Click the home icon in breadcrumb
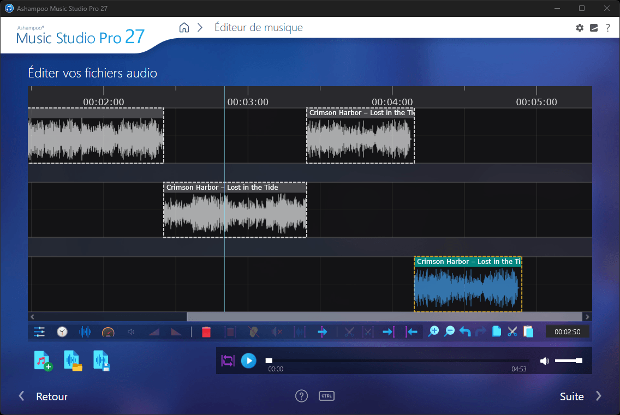Image resolution: width=620 pixels, height=415 pixels. [x=184, y=27]
